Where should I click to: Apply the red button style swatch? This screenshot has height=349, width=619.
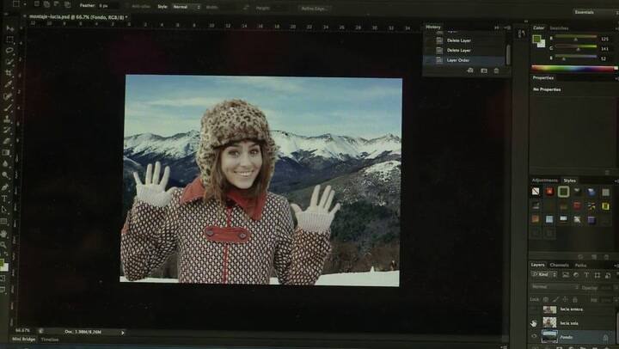coord(549,192)
